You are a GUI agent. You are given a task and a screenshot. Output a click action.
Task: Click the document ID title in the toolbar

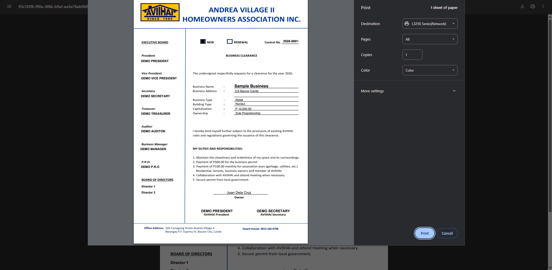(53, 6)
